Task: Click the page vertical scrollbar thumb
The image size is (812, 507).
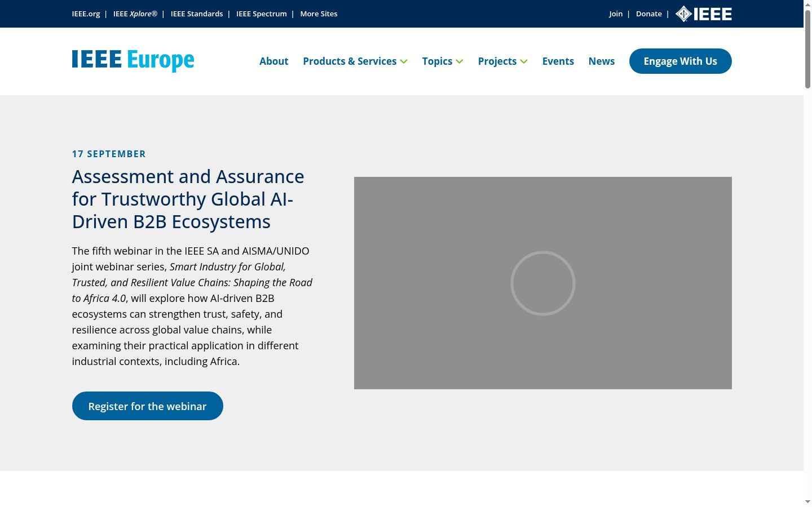Action: pos(807,49)
